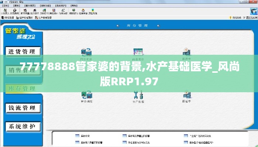
Task: Select the 库存管理 sidebar module
Action: coord(23,89)
